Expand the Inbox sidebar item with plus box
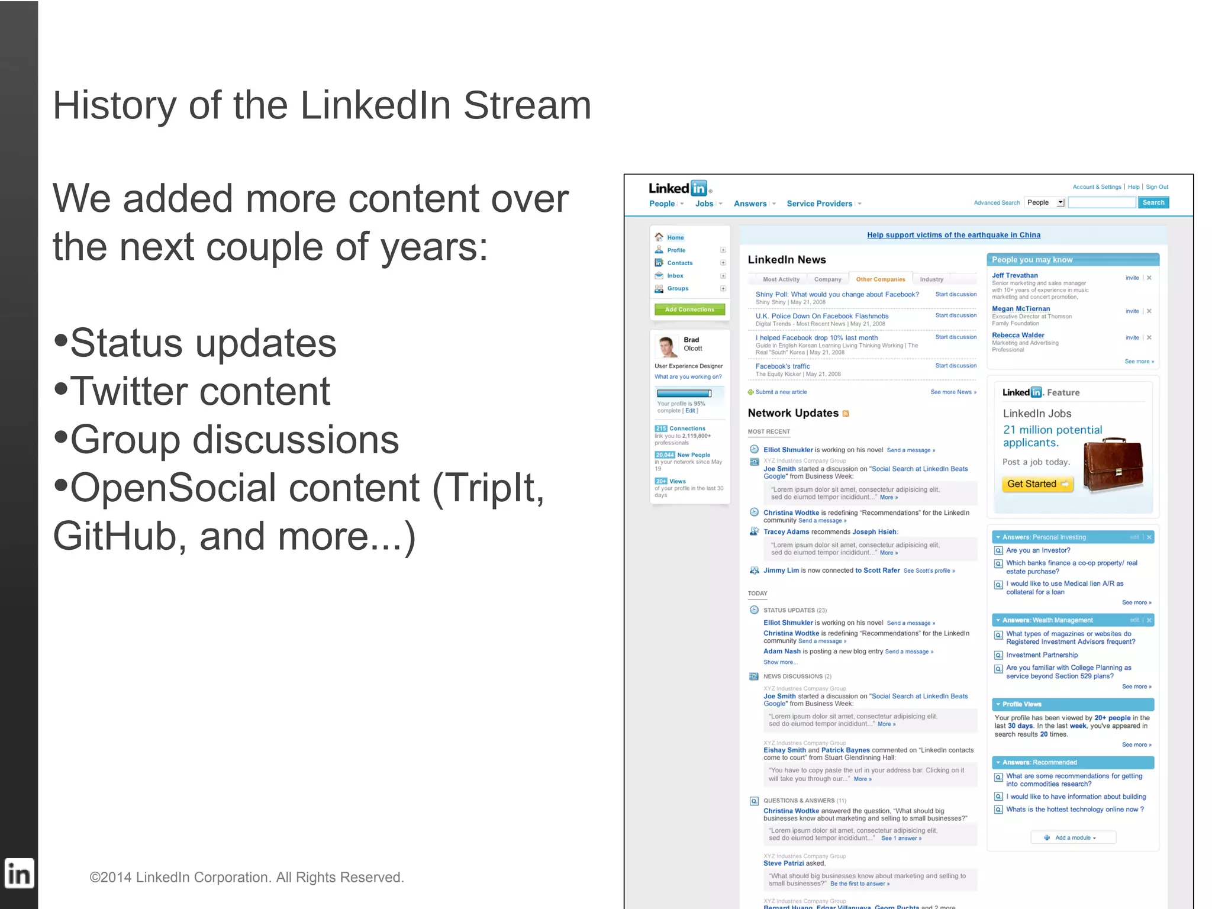Viewport: 1212px width, 909px height. (x=723, y=276)
